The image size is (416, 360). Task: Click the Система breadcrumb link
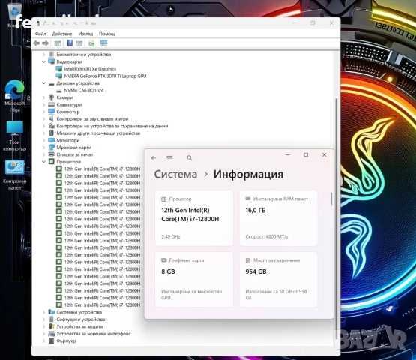(175, 175)
